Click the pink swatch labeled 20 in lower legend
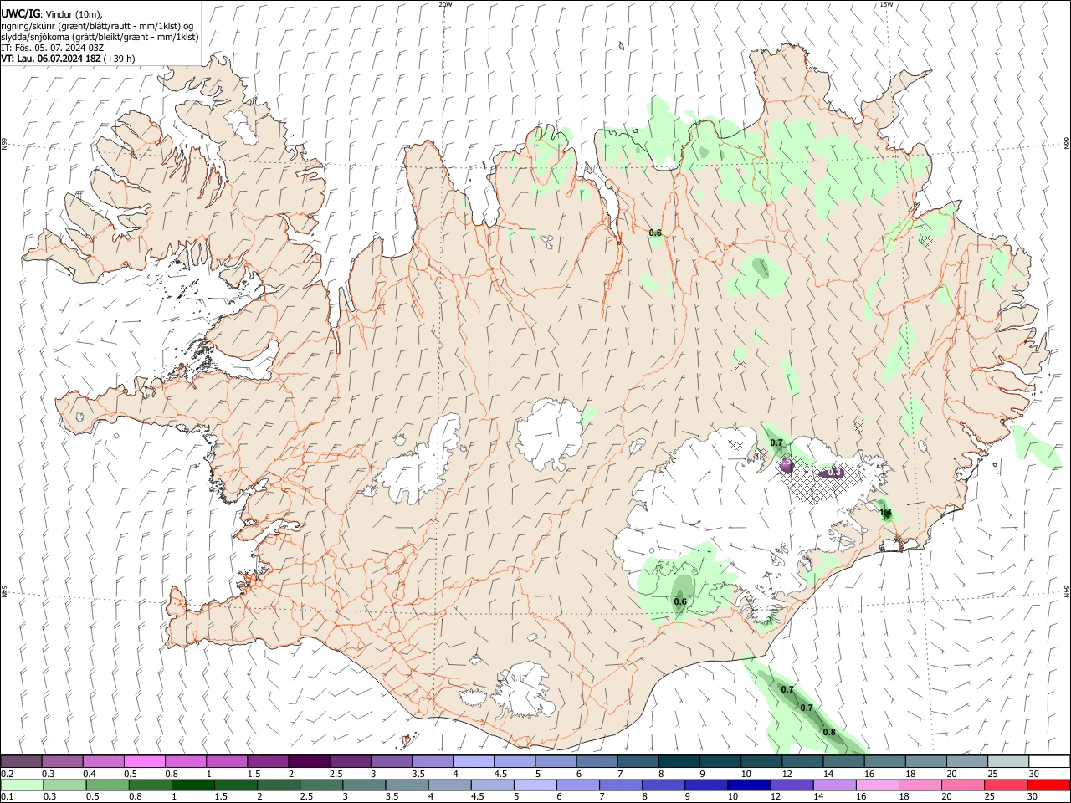This screenshot has width=1071, height=803. tap(961, 785)
